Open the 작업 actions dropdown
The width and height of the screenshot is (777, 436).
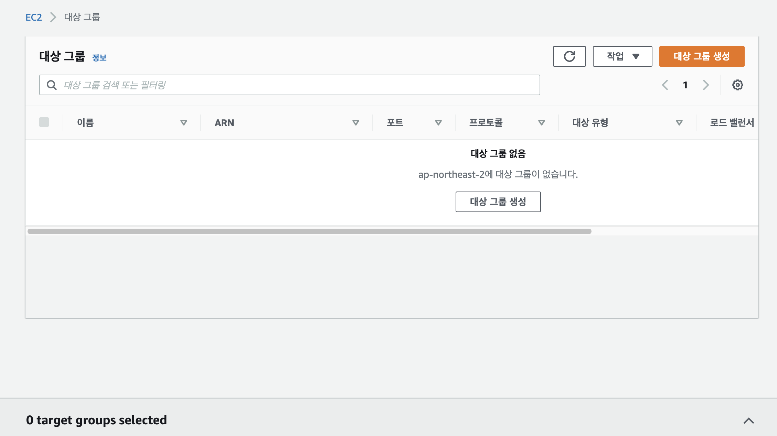point(622,56)
